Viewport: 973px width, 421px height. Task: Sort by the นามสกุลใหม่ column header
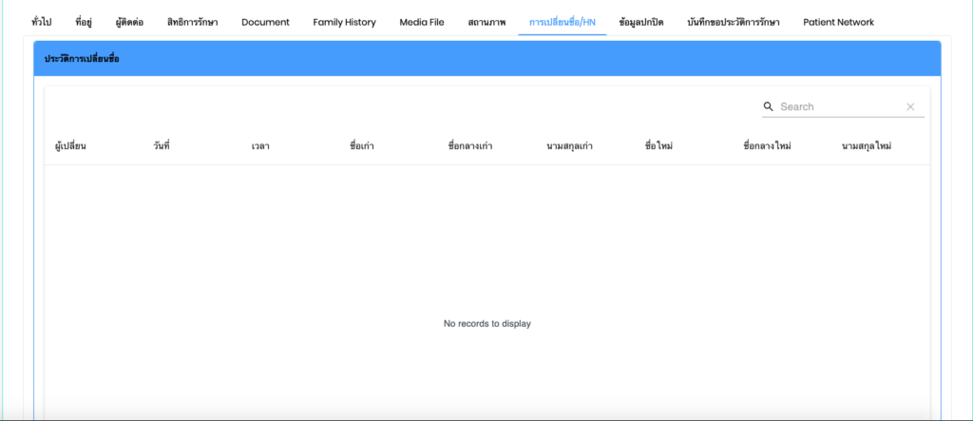(x=867, y=146)
